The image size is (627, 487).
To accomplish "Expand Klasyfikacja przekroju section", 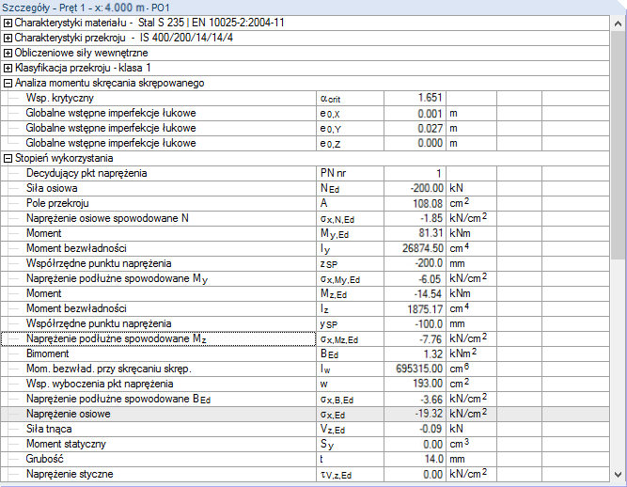I will coord(8,69).
